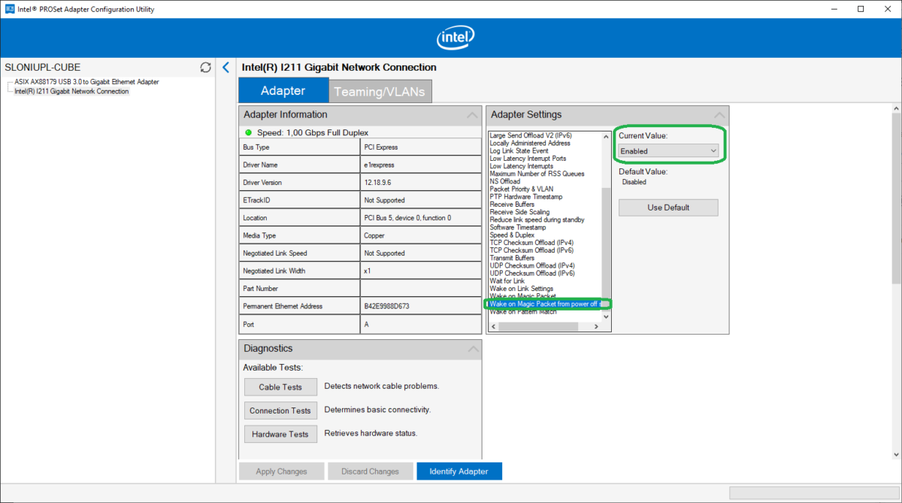Click the Negotiated Link Width value x1
Viewport: 902px width, 503px height.
click(367, 271)
